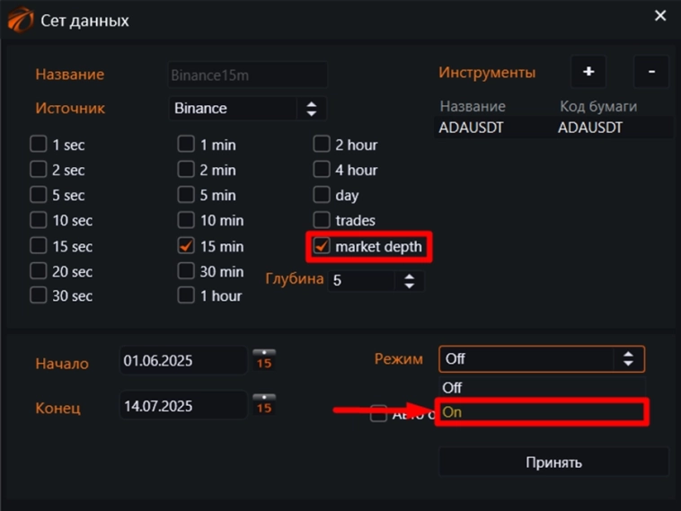
Task: Enable the trades checkbox
Action: coord(322,220)
